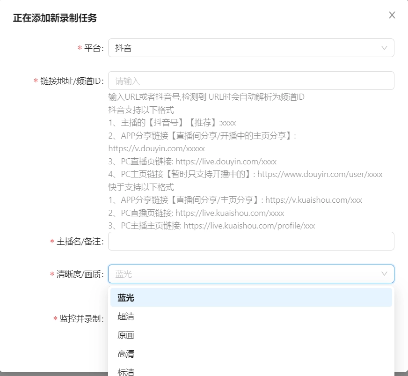The height and width of the screenshot is (376, 408).
Task: Click the https://www.douyin.com/user/xxxx example text
Action: click(320, 174)
